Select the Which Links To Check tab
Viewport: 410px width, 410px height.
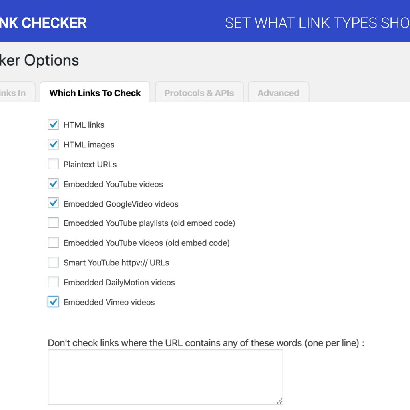coord(95,93)
